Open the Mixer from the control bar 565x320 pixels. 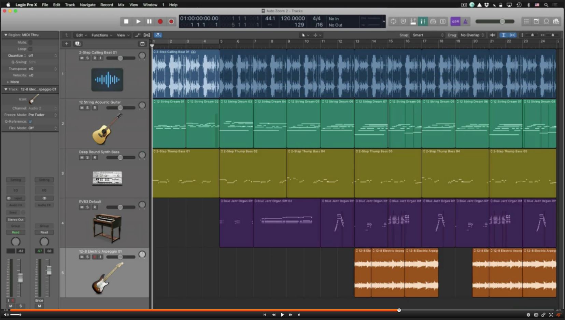(x=423, y=21)
